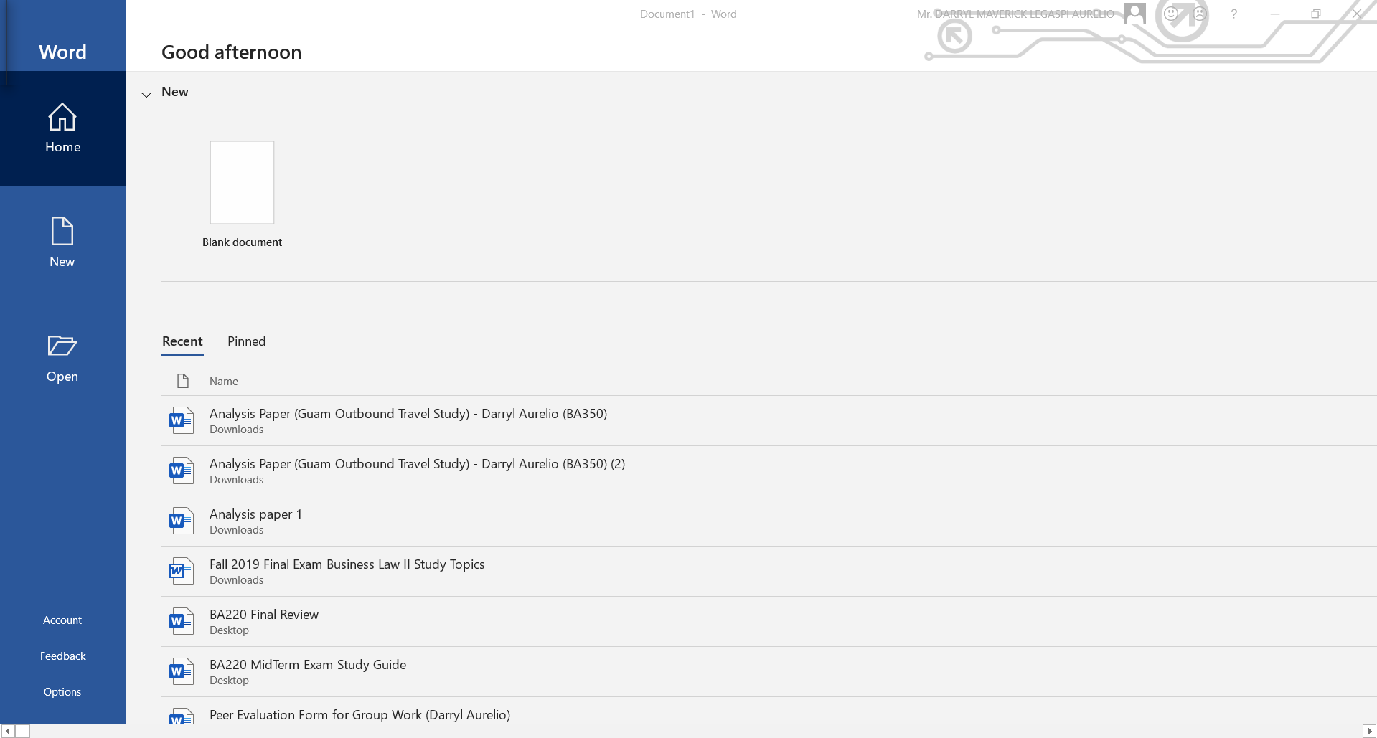Collapse the New section chevron
Image resolution: width=1377 pixels, height=738 pixels.
[x=146, y=94]
